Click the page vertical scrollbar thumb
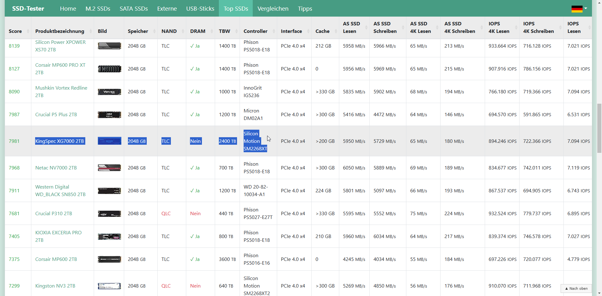 click(x=599, y=128)
